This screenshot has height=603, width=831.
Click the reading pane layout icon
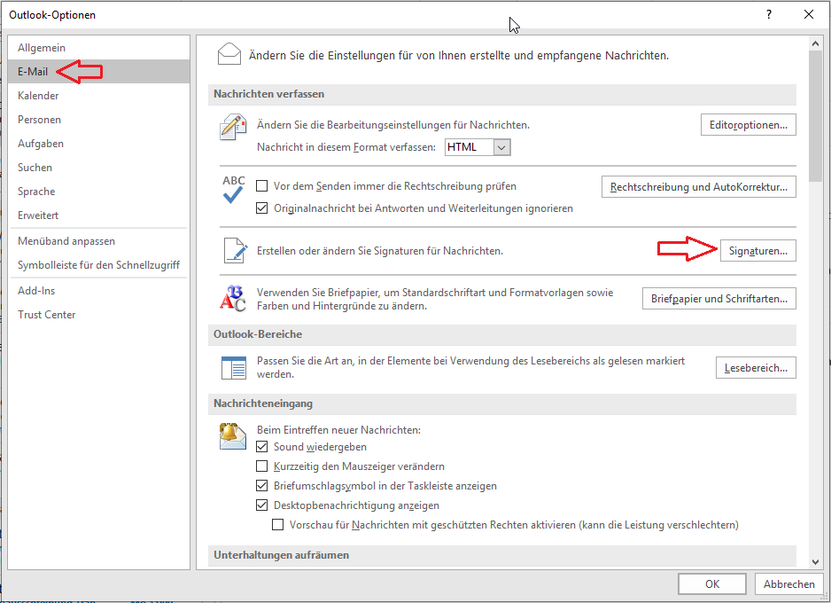pos(234,367)
